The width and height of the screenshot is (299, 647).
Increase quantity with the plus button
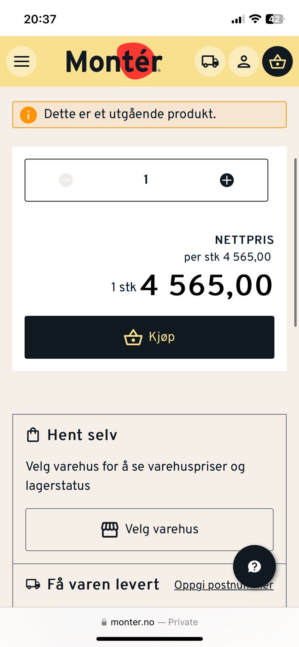pos(227,180)
